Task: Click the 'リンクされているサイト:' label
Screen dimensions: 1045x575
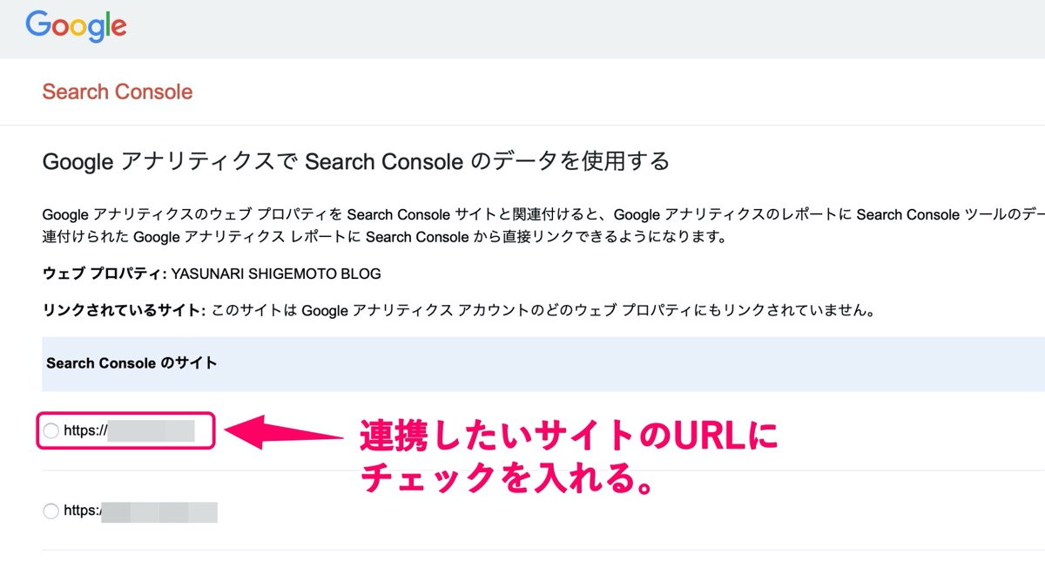Action: pyautogui.click(x=124, y=310)
